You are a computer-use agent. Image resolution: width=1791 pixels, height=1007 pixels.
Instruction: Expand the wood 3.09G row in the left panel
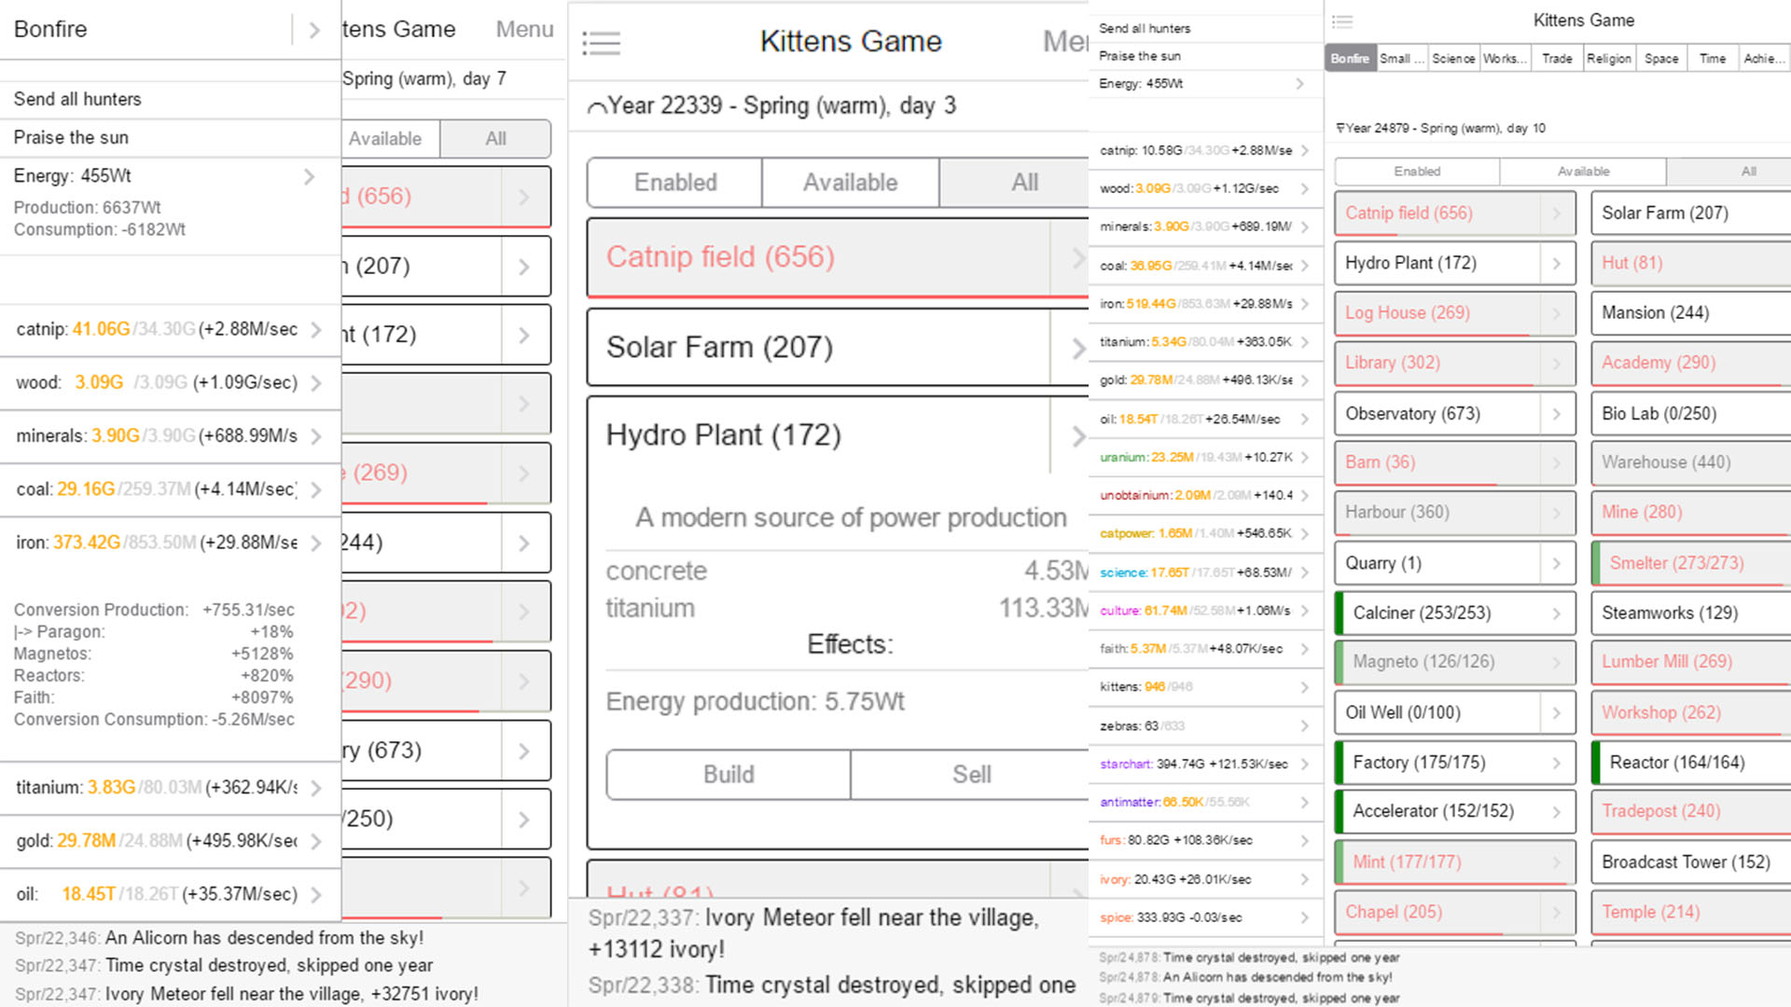316,382
